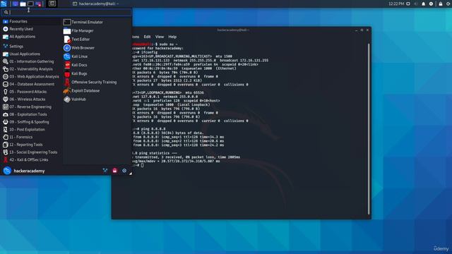The image size is (452, 254).
Task: Click the power manager tray icon beside the bell
Action: (431, 4)
